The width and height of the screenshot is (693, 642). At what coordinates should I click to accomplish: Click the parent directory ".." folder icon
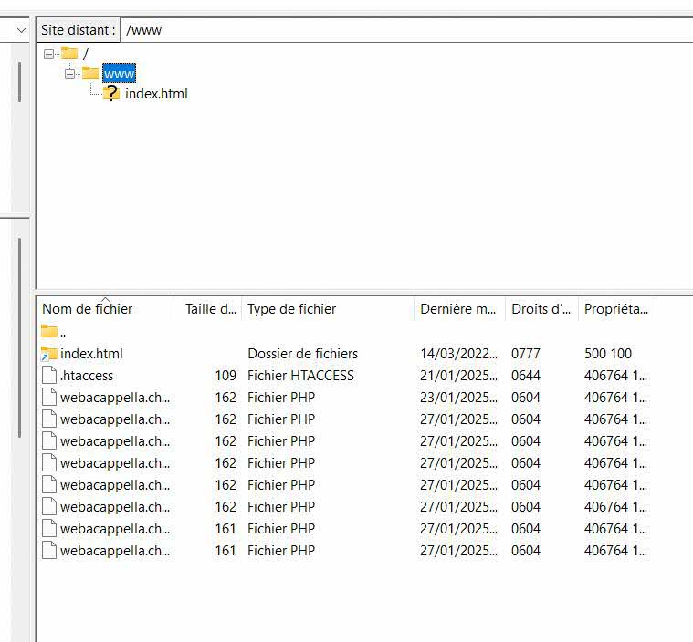coord(49,331)
